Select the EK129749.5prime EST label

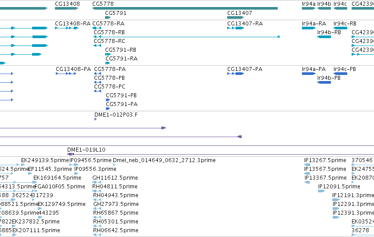point(62,204)
